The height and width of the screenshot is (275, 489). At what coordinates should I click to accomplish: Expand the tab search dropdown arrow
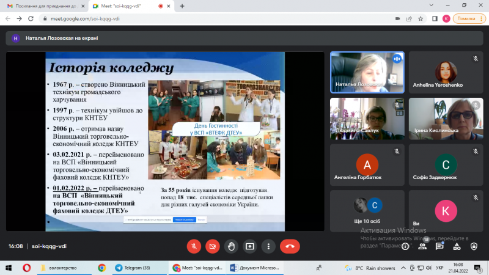point(432,5)
